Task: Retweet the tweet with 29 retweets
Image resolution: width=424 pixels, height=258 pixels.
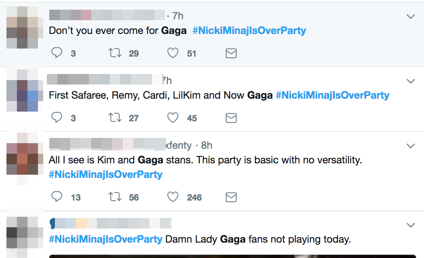Action: tap(115, 53)
